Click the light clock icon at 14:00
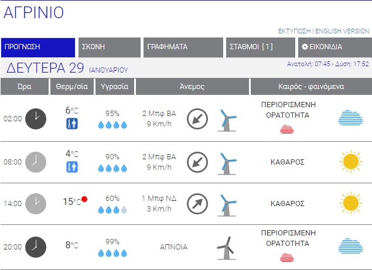Viewport: 372px width, 270px height. pos(36,204)
